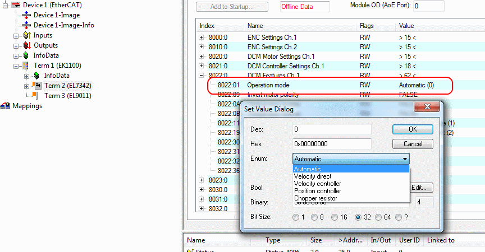Screen dimensions: 485x252
Task: Choose Velocity direct from the Enum list
Action: coord(351,176)
